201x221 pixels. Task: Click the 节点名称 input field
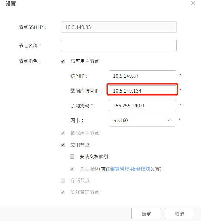(119, 46)
